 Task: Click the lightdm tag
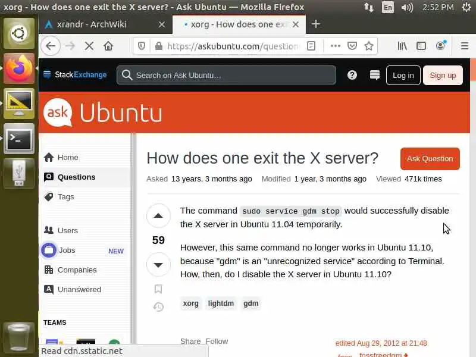pyautogui.click(x=221, y=303)
